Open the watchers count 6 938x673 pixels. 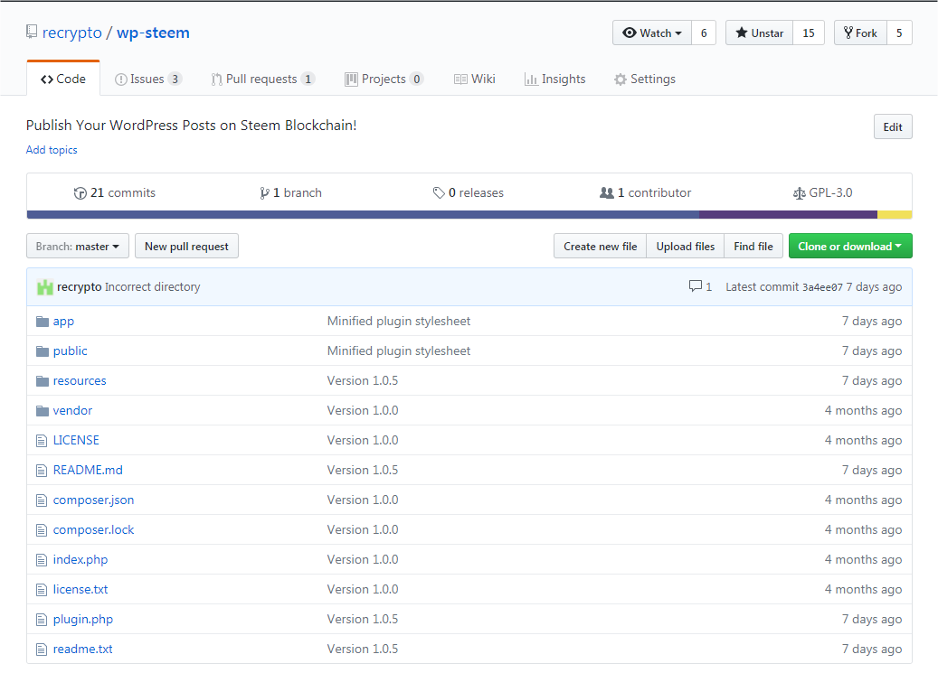pos(704,33)
